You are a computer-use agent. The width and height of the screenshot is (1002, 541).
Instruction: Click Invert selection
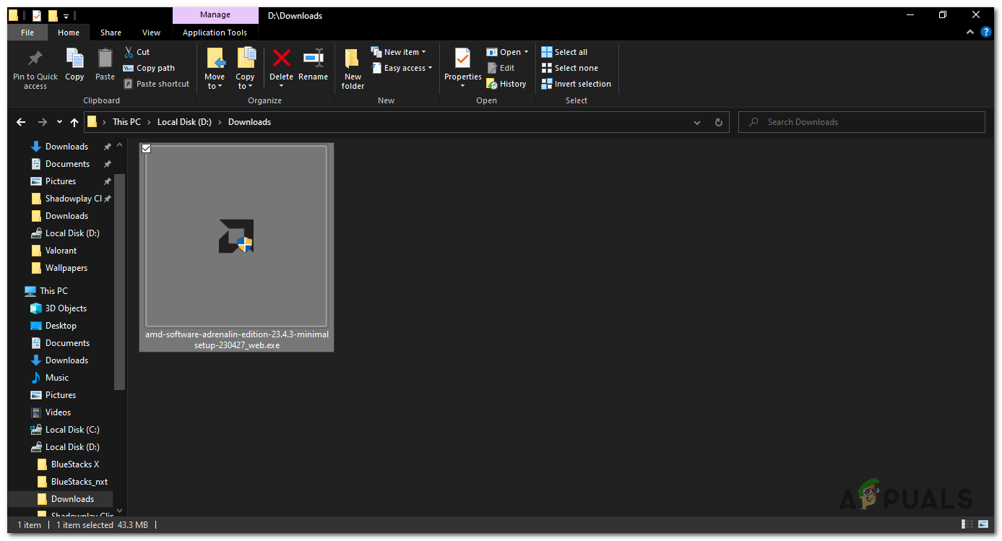pyautogui.click(x=576, y=84)
